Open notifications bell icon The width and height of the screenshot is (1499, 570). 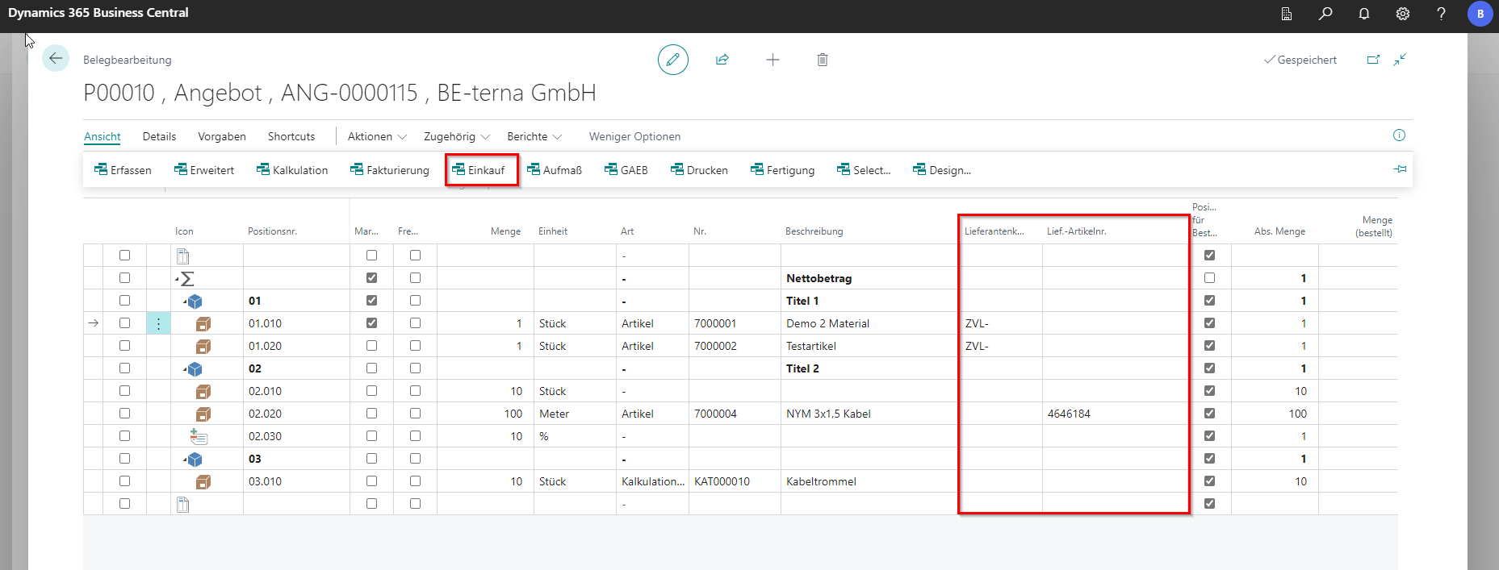[1364, 14]
